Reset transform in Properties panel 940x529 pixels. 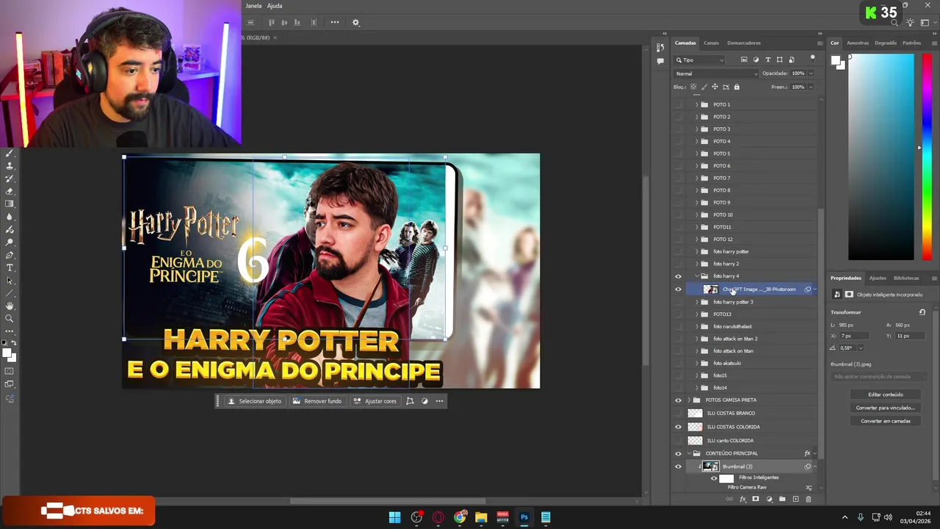pos(922,312)
